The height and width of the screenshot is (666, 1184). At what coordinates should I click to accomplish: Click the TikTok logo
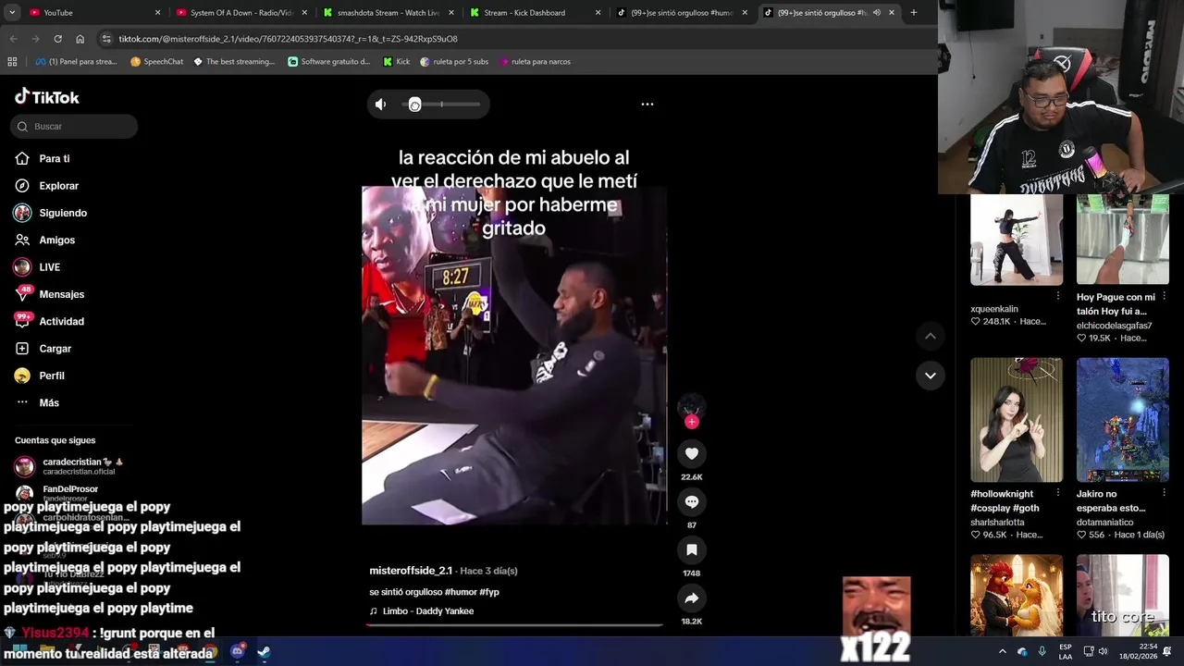(x=47, y=97)
